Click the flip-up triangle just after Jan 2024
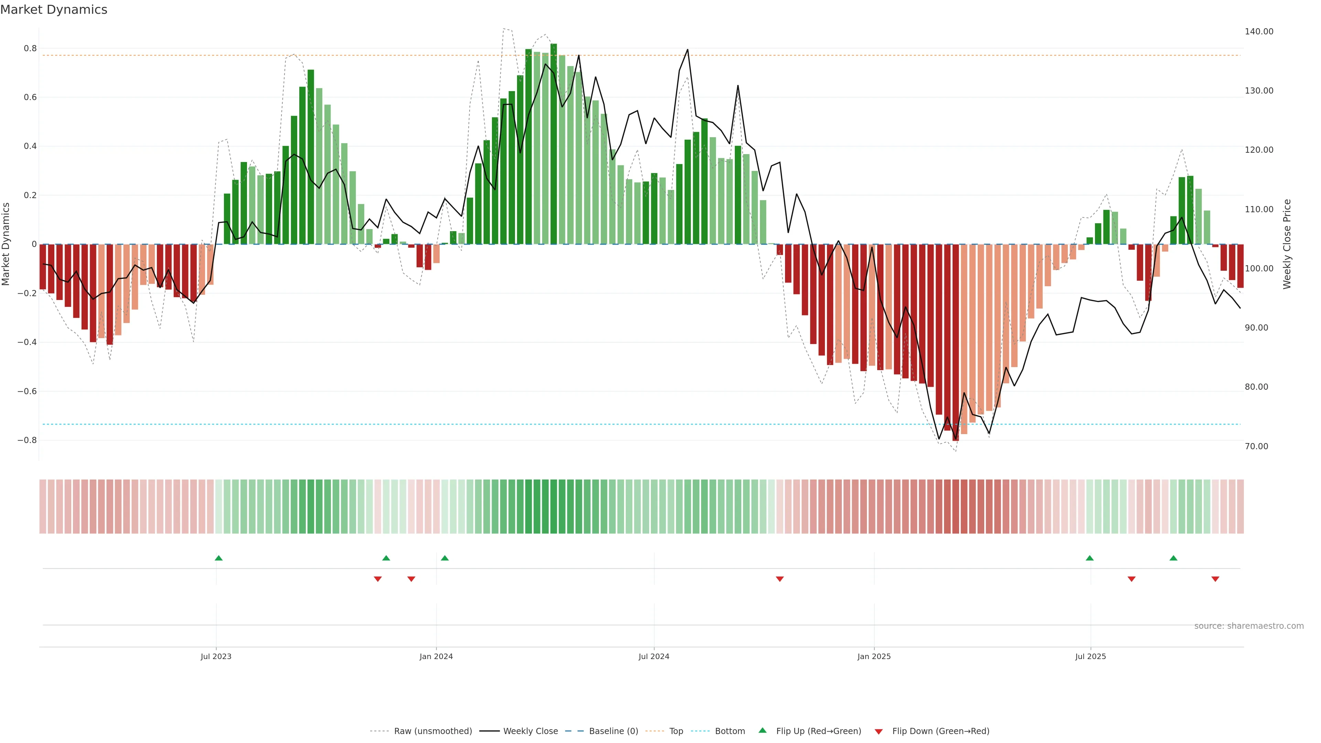 (444, 558)
